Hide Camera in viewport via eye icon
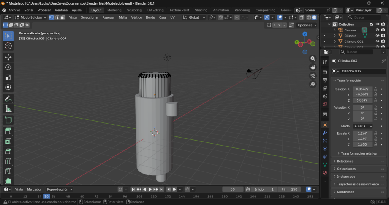 click(x=377, y=30)
